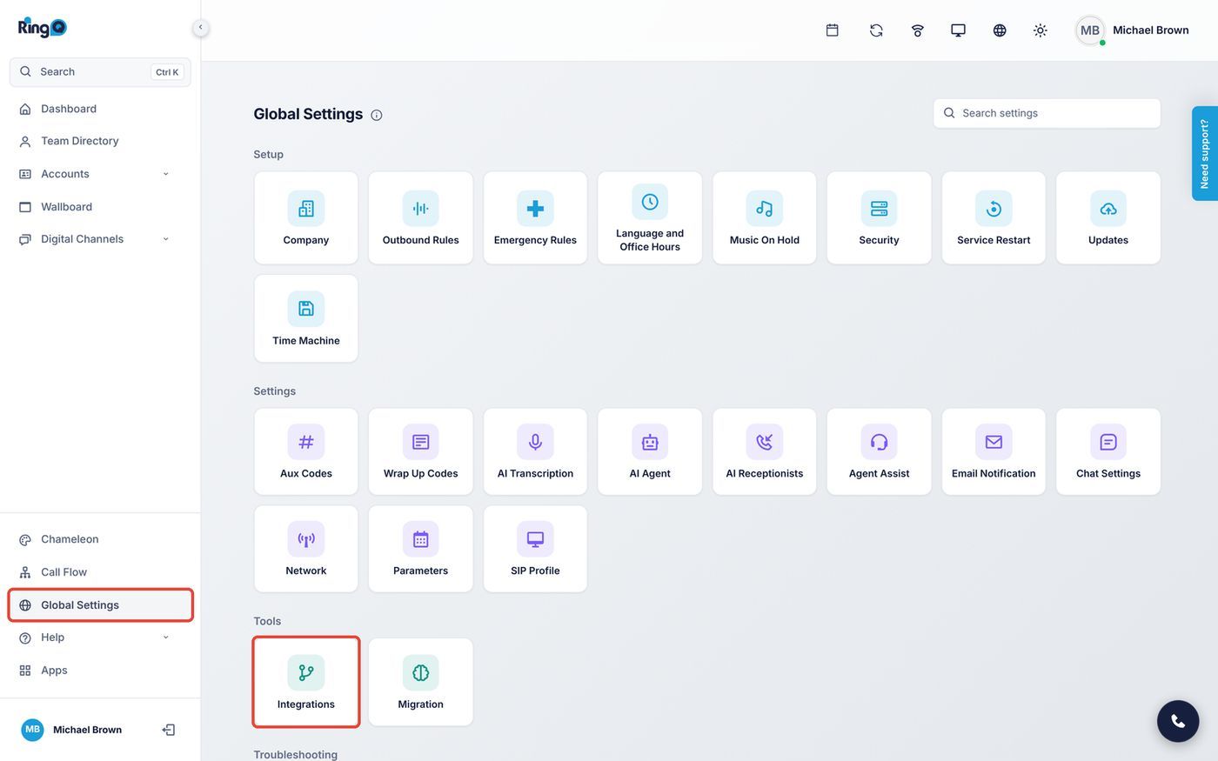Go to Dashboard in sidebar

100,109
